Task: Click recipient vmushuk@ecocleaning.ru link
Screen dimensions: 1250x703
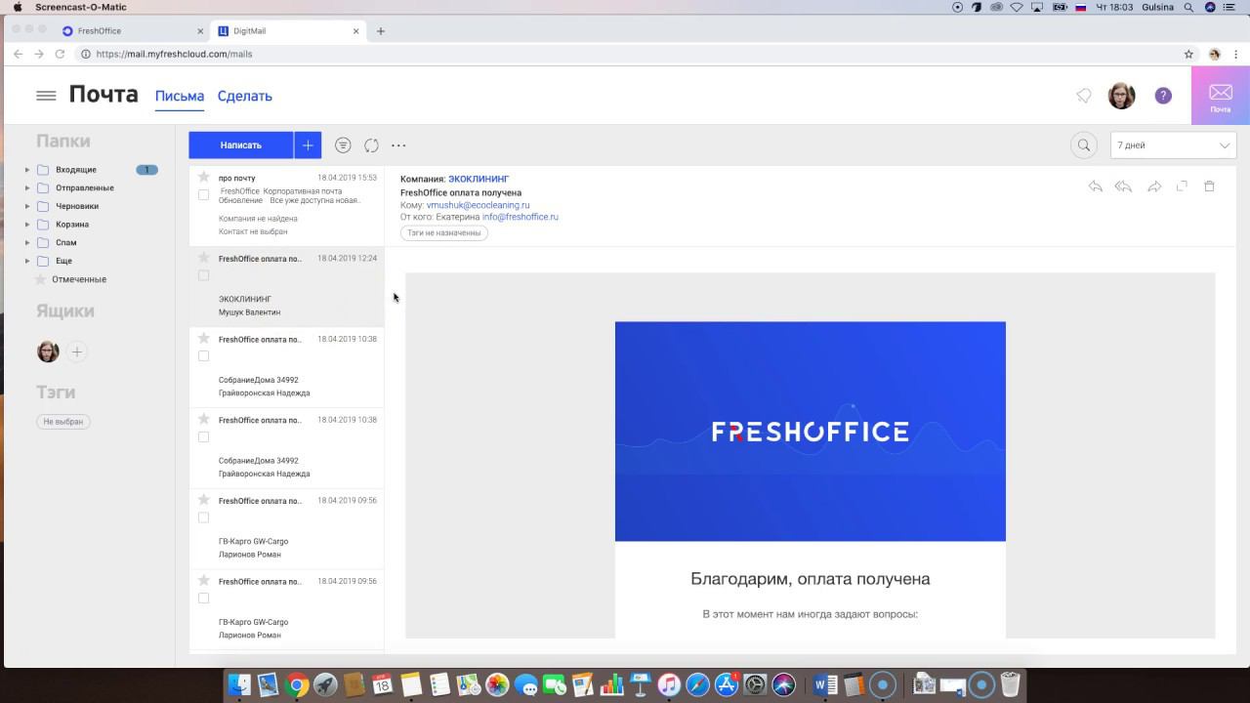Action: pos(478,205)
